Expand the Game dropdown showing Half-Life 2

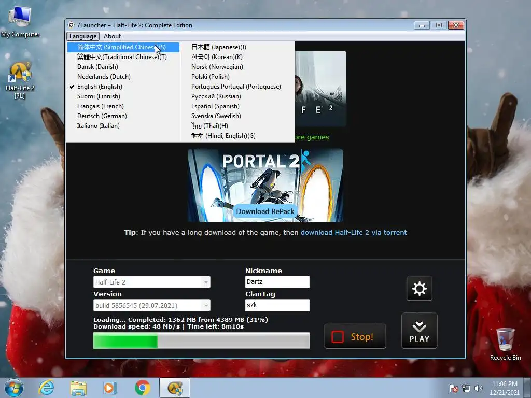[x=152, y=282]
